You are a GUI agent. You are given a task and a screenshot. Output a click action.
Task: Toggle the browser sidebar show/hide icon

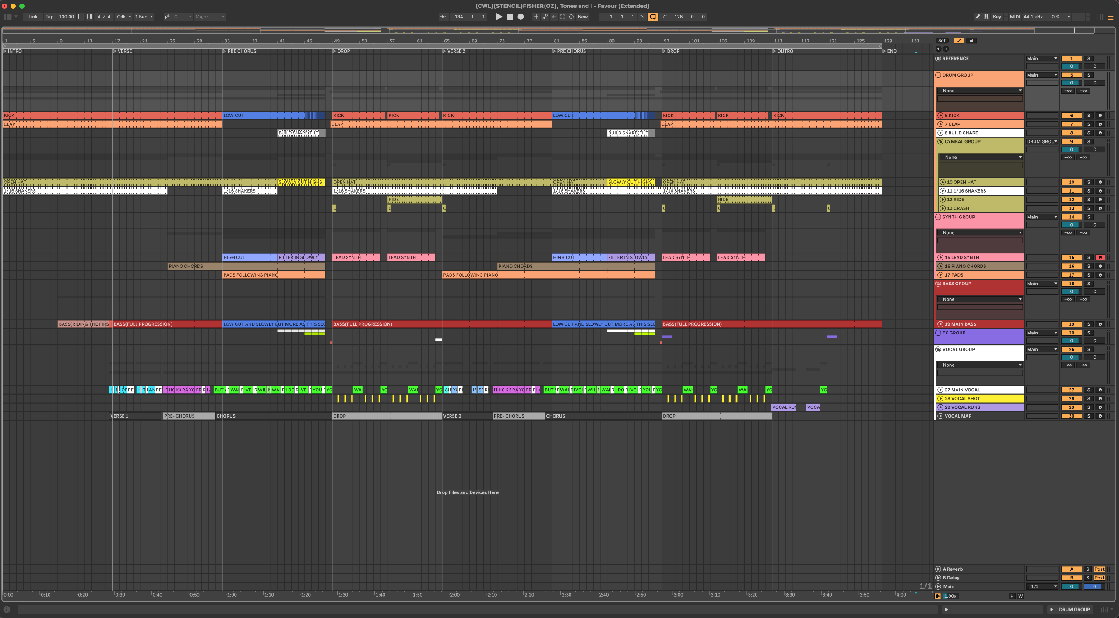pos(7,17)
